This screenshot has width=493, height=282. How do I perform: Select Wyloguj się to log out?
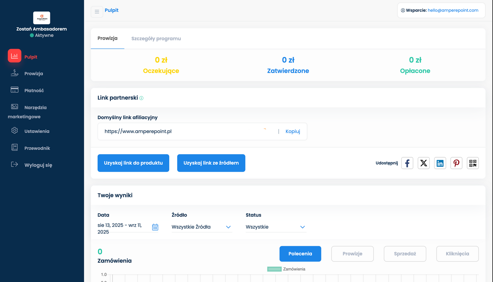coord(38,165)
